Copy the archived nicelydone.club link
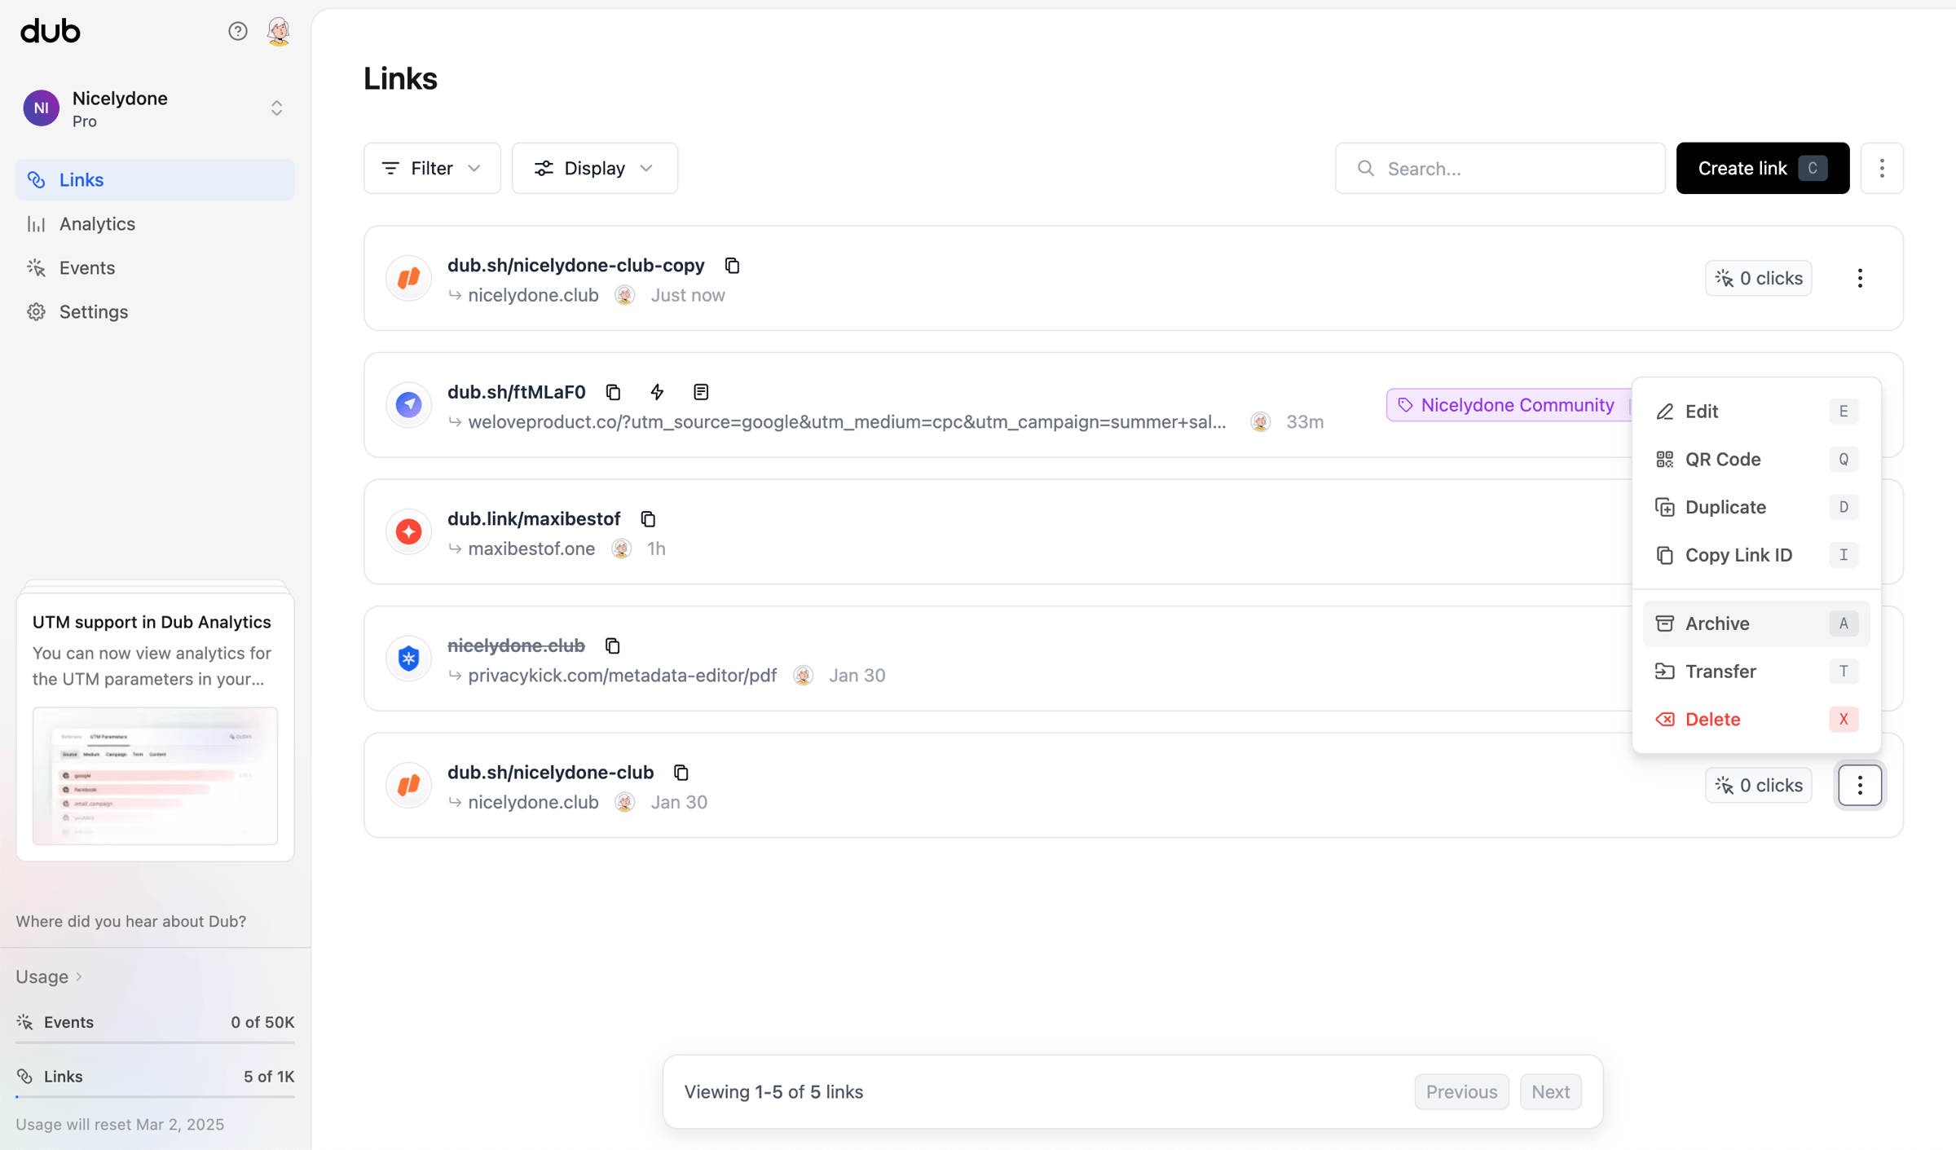1956x1150 pixels. click(613, 645)
